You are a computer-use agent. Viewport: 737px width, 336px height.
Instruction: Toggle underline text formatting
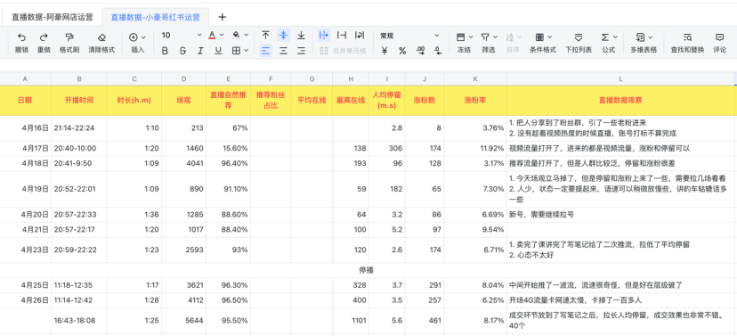tap(218, 51)
